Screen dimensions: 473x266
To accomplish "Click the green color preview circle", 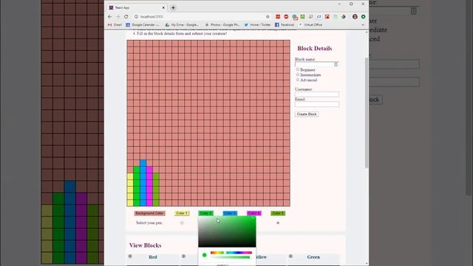I will [x=204, y=255].
